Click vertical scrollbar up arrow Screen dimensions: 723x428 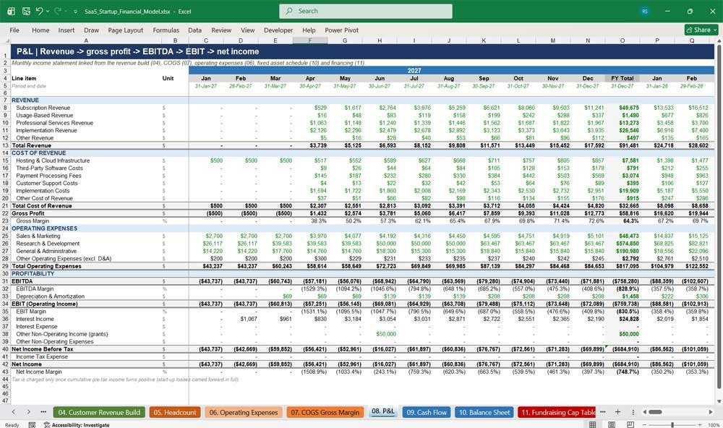[719, 41]
